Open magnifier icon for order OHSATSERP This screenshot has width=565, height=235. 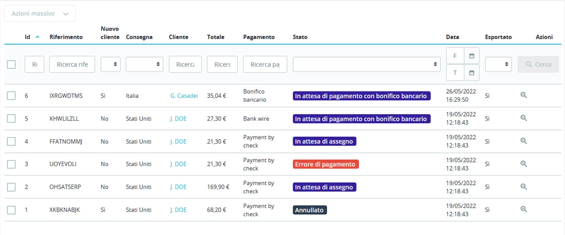point(523,187)
